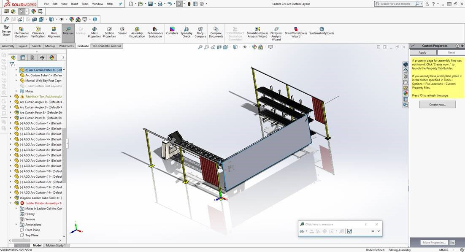The image size is (465, 252).
Task: Expand Arc Curtain Tube<1> tree node
Action: coord(16,76)
